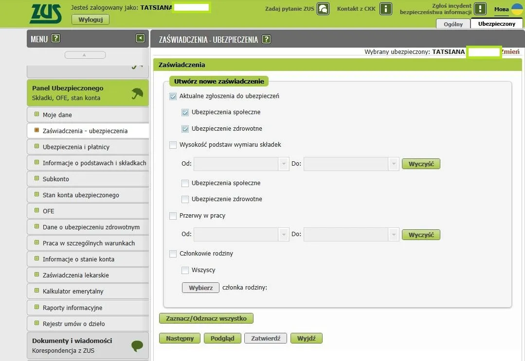This screenshot has height=361, width=525.
Task: Click the Wyloguj button
Action: pos(91,19)
